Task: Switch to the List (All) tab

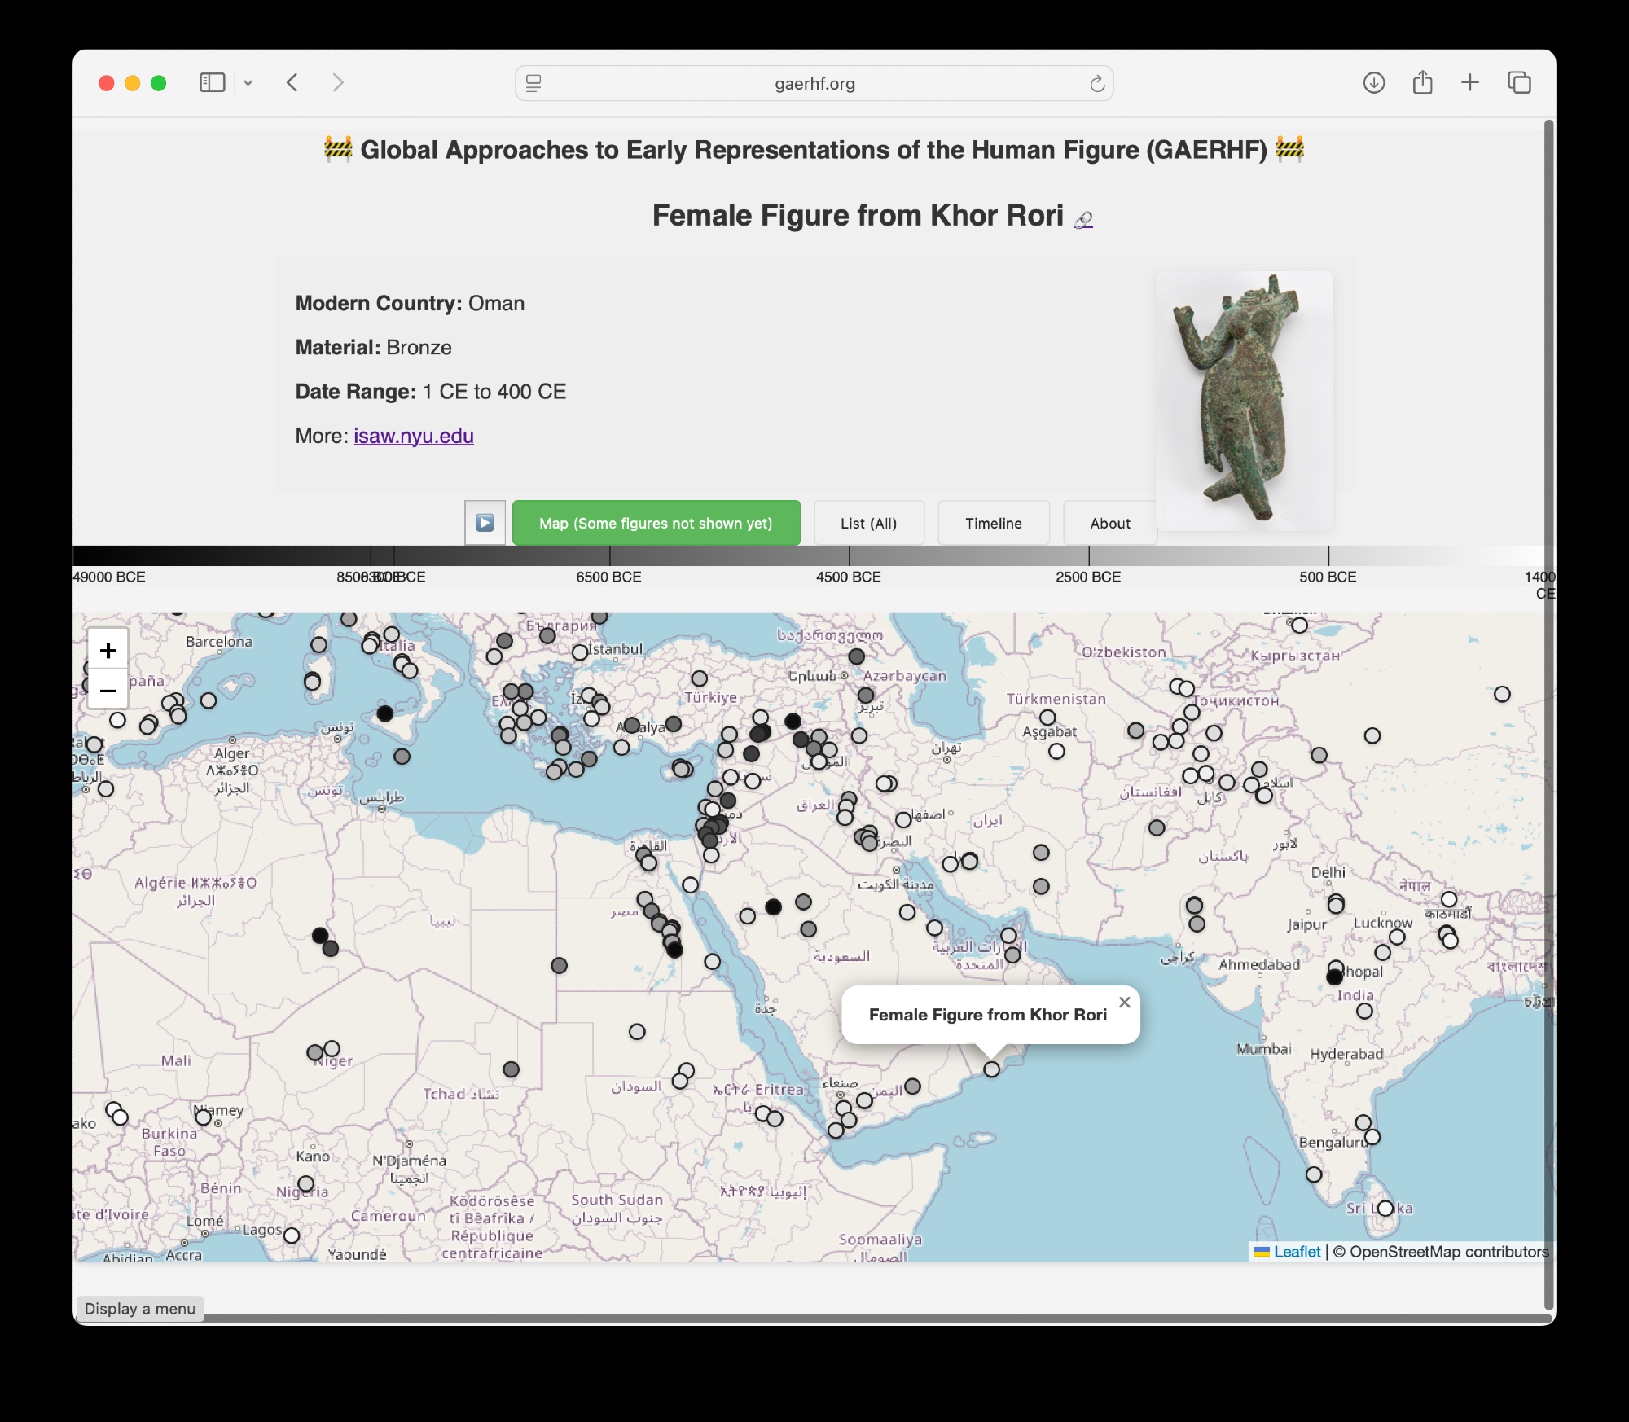Action: (868, 523)
